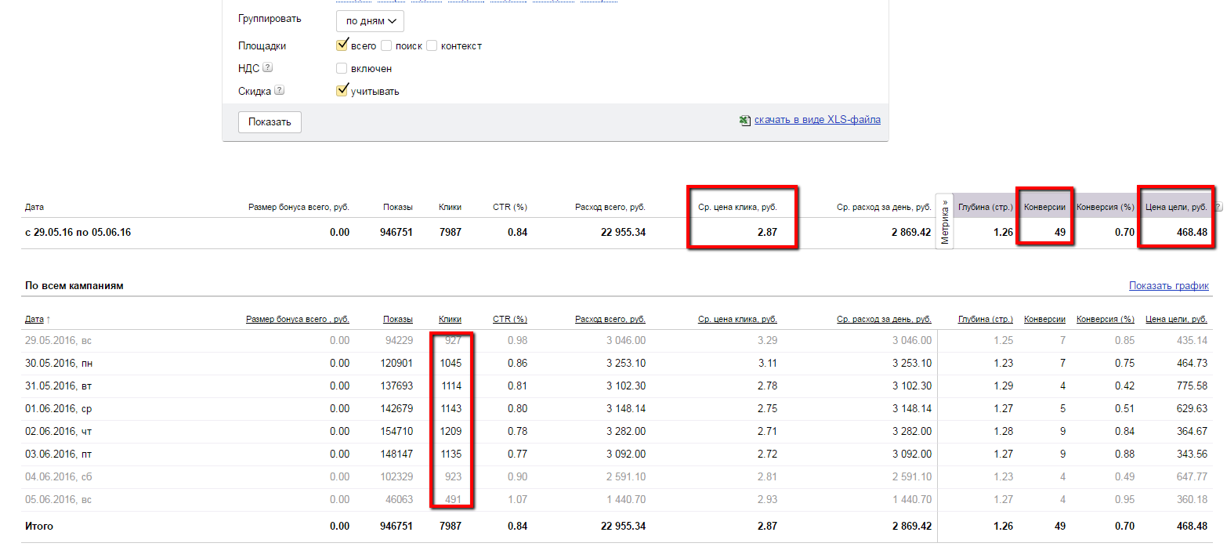Screen dimensions: 1227x554
Task: Uncheck the 'всего' platforms checkbox
Action: [342, 45]
